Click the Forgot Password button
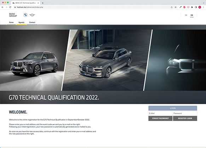Viewport: 206px width, 148px height. pyautogui.click(x=160, y=118)
